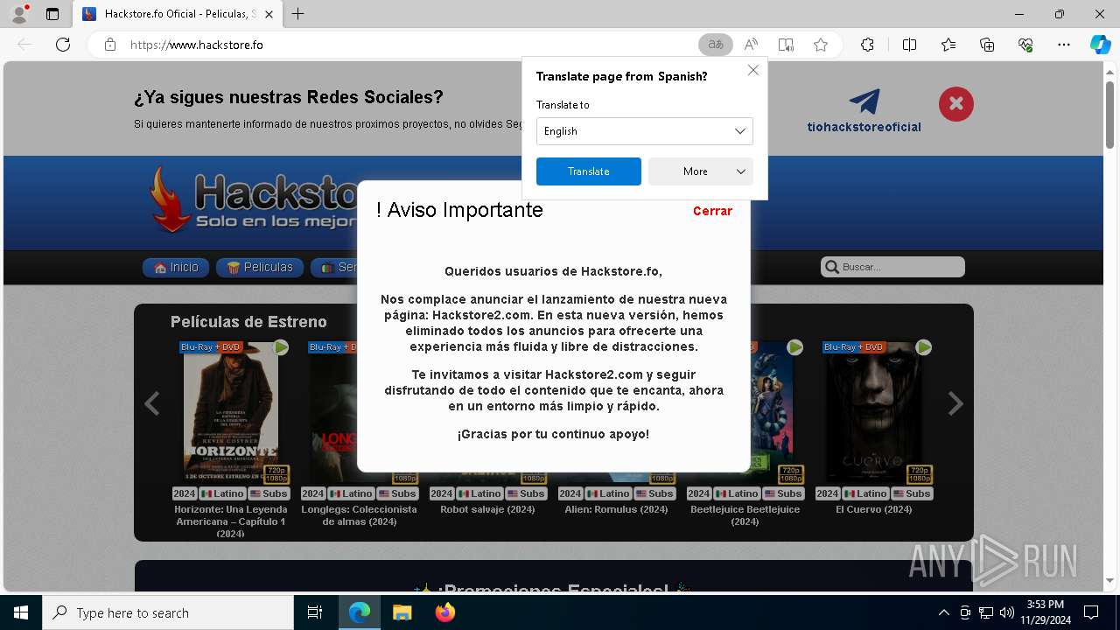
Task: Open tiohackstoreoficial Telegram link
Action: coord(864,111)
